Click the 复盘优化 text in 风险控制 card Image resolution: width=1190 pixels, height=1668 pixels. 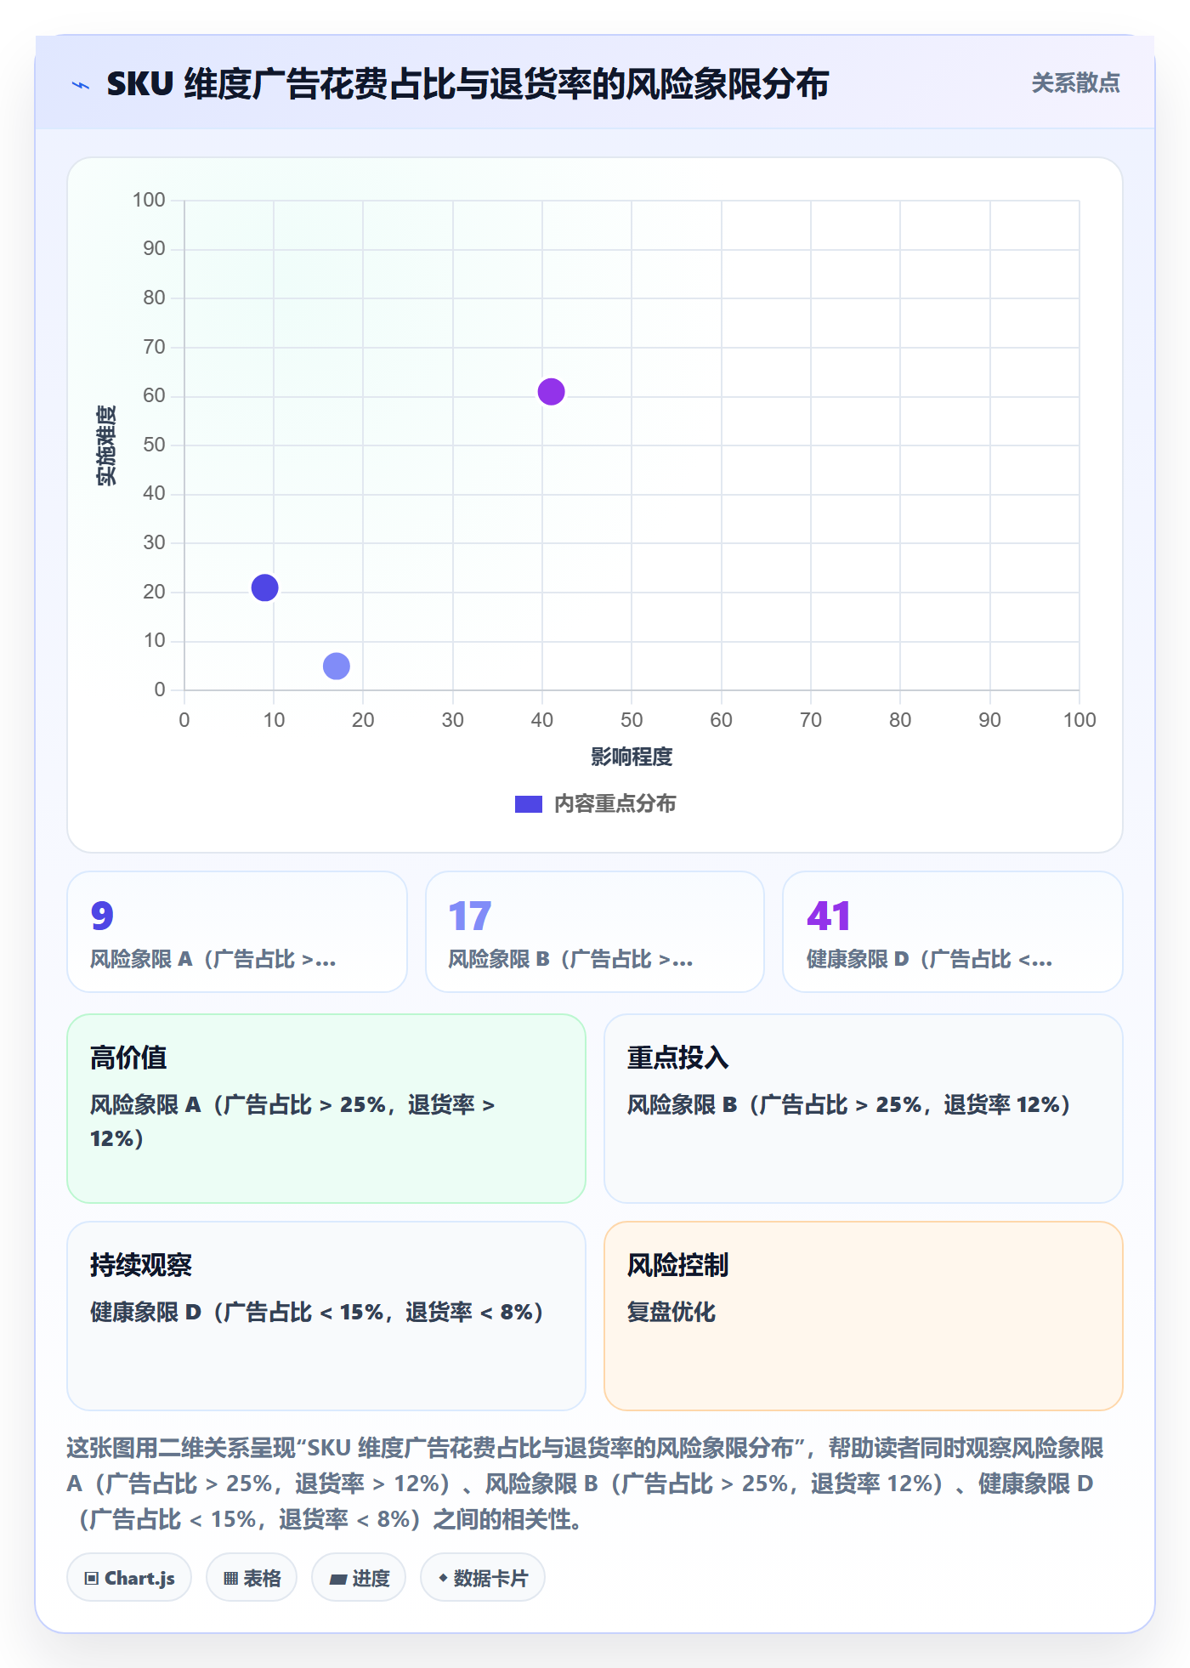pyautogui.click(x=671, y=1312)
